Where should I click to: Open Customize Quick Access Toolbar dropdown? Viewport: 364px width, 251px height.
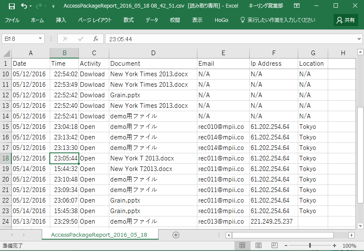click(53, 6)
